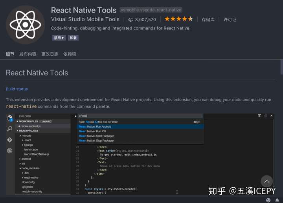Image resolution: width=283 pixels, height=203 pixels.
Task: Select React Native: Start Packager command
Action: (x=140, y=136)
